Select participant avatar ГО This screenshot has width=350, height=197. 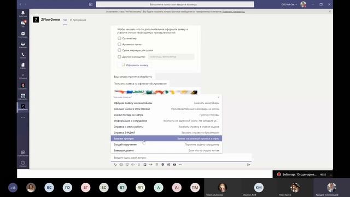click(x=67, y=188)
